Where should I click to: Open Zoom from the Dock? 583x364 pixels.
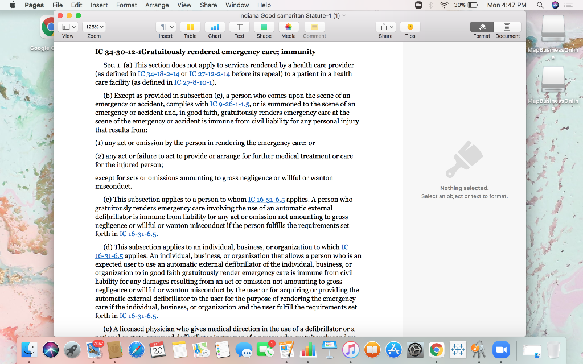[500, 350]
